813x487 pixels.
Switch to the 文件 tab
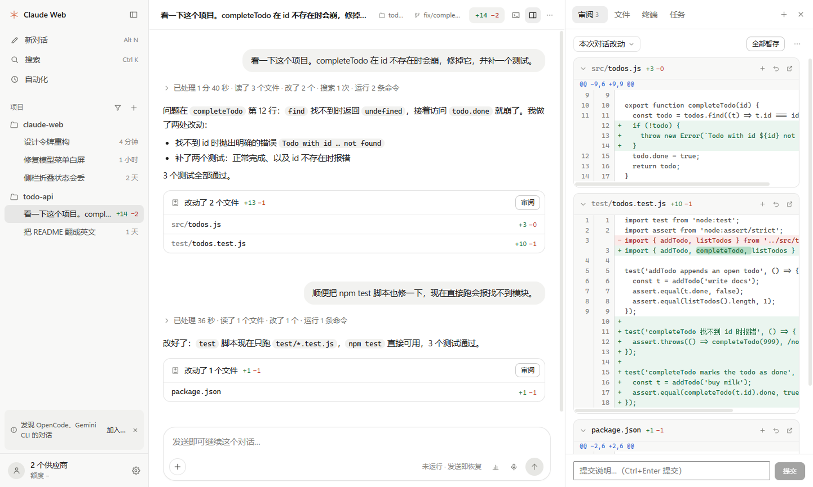click(622, 15)
